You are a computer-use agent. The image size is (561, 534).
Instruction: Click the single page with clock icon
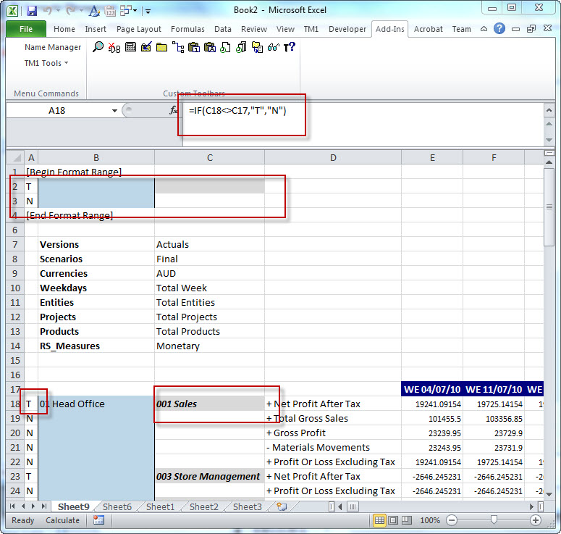225,47
